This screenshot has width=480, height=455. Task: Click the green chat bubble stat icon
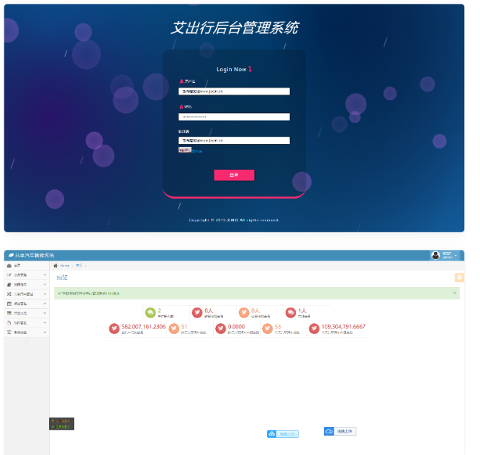coord(150,312)
